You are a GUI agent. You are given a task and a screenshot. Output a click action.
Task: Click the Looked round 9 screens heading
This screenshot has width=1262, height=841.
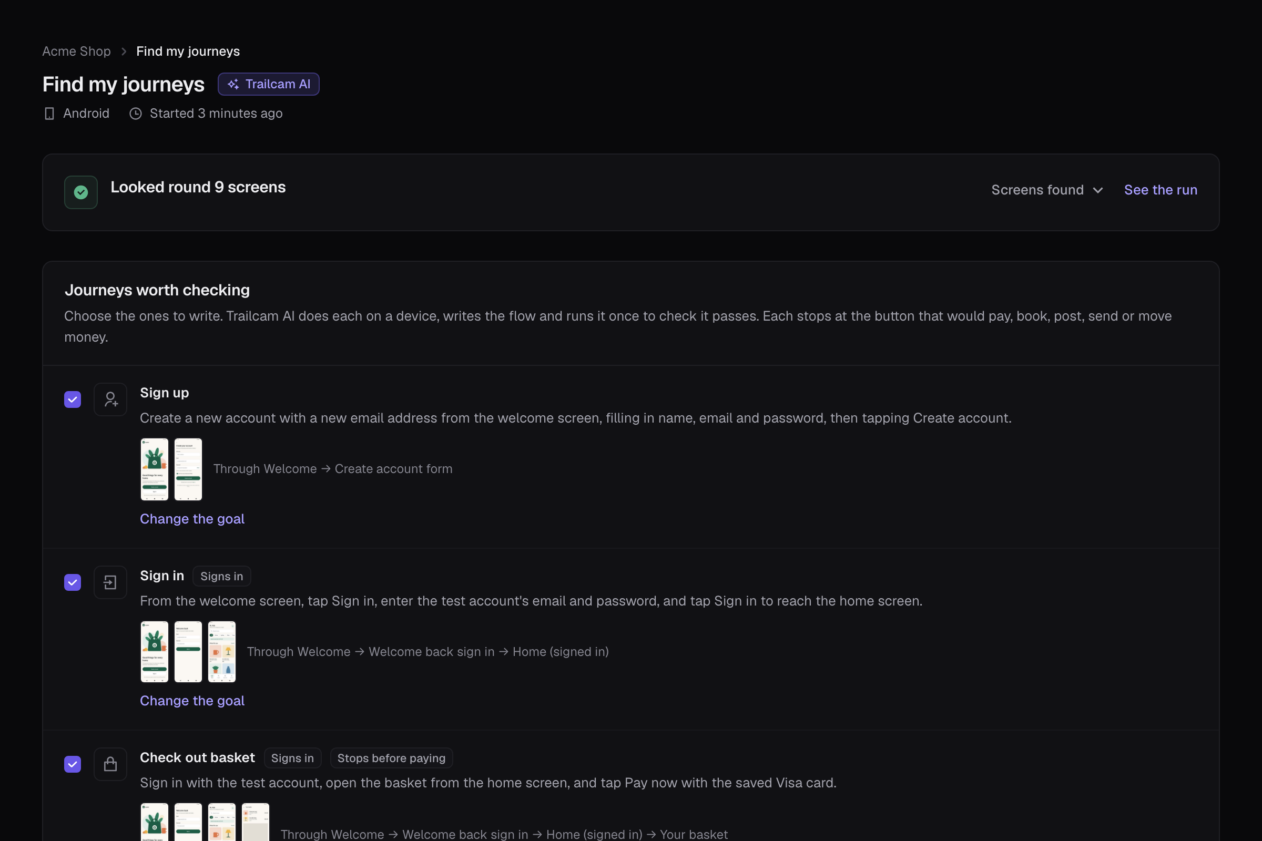198,187
